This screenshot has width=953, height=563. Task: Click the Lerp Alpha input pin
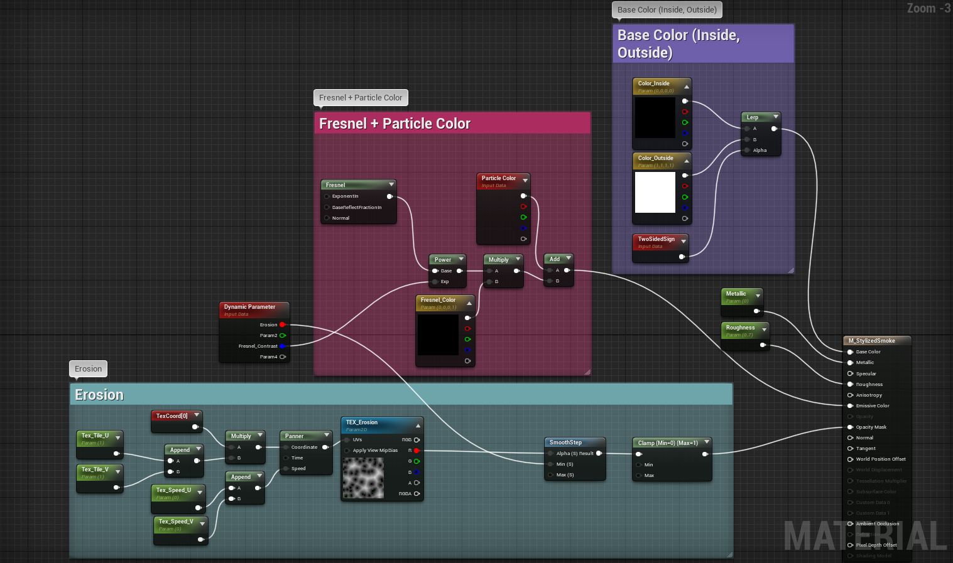point(747,150)
